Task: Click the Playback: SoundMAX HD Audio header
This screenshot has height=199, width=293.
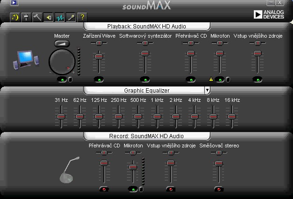Action: (146, 27)
